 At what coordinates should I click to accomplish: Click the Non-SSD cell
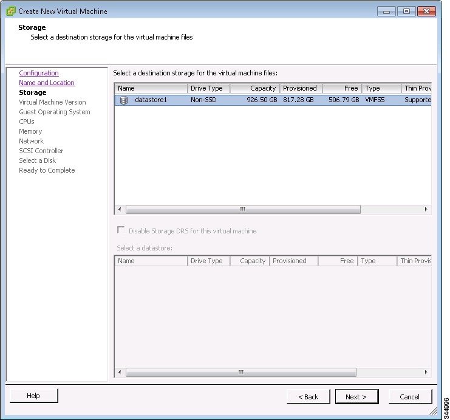point(203,100)
